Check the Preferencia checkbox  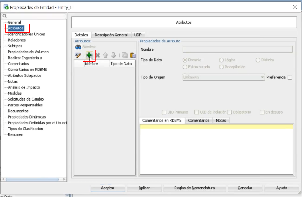point(290,77)
